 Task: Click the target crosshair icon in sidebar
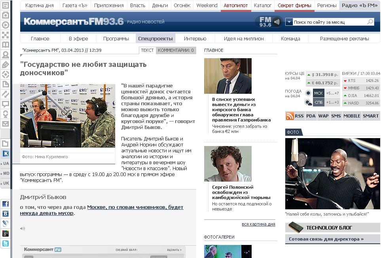[x=6, y=74]
